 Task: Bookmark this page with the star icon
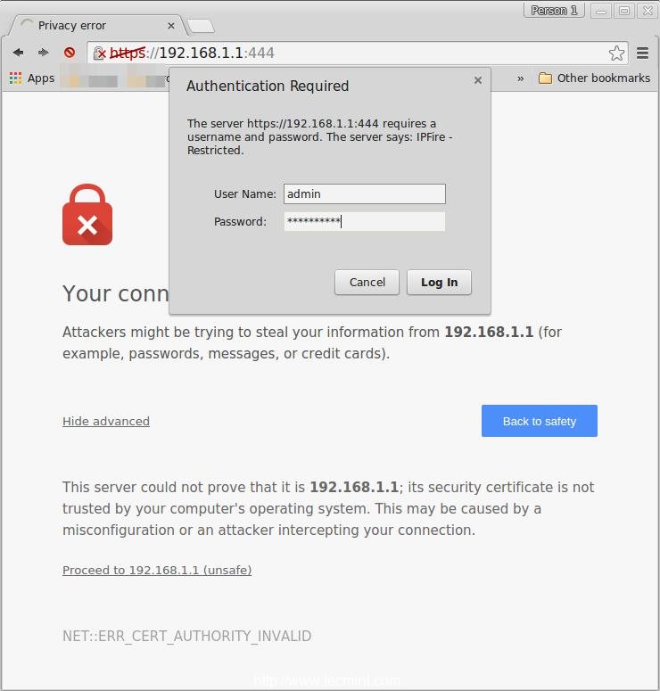pos(616,53)
